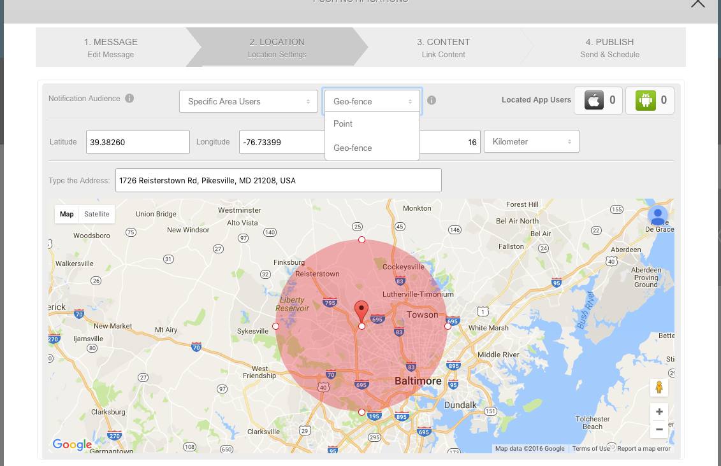Switch the map to Satellite view

pos(97,215)
